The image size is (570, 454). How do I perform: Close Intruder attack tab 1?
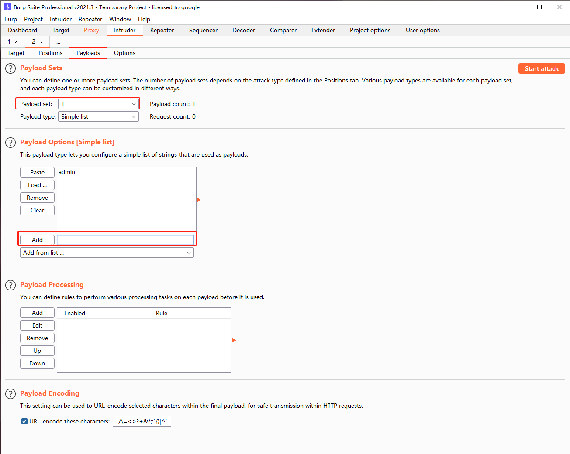[x=17, y=42]
